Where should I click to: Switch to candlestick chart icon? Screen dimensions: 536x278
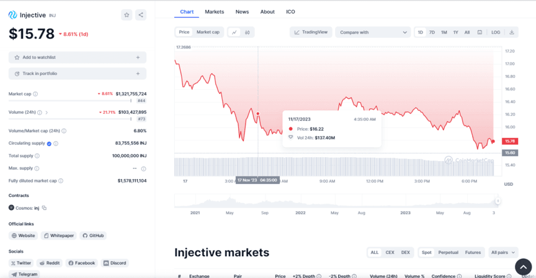tap(248, 32)
